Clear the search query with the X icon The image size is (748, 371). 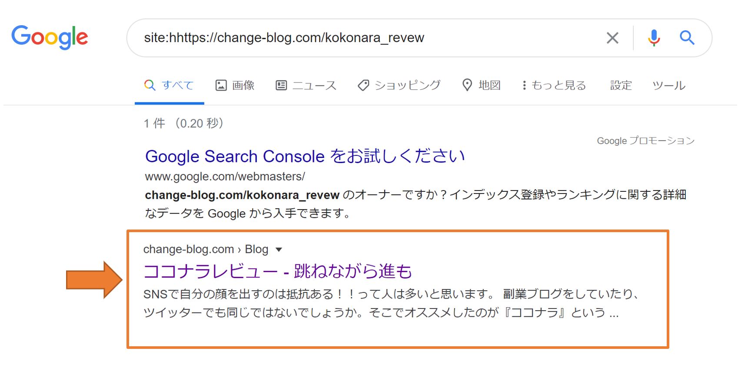pyautogui.click(x=612, y=38)
